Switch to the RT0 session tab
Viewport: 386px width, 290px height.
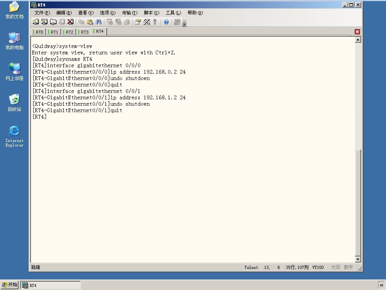point(38,32)
